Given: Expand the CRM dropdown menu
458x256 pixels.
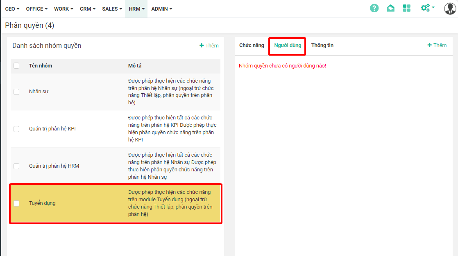Looking at the screenshot, I should 88,9.
